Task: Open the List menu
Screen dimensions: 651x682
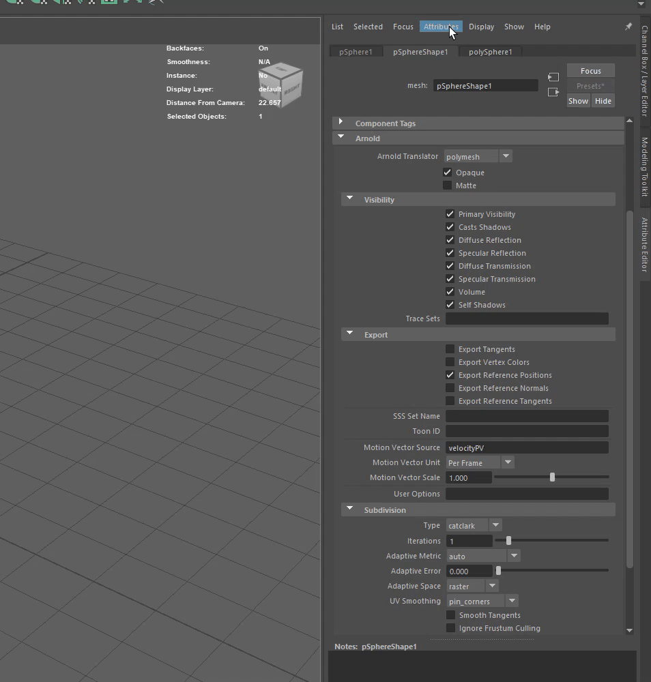Action: coord(337,27)
